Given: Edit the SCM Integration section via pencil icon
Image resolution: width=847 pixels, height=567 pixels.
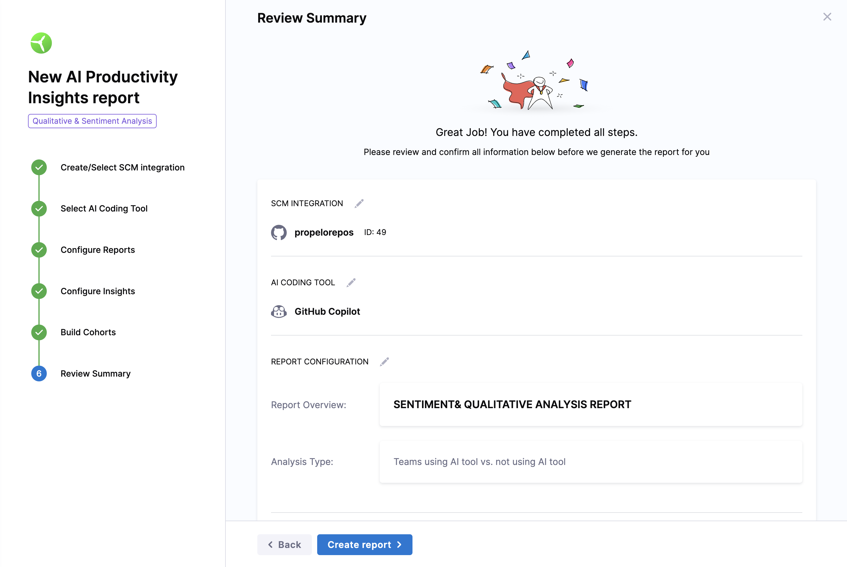Looking at the screenshot, I should (x=359, y=203).
